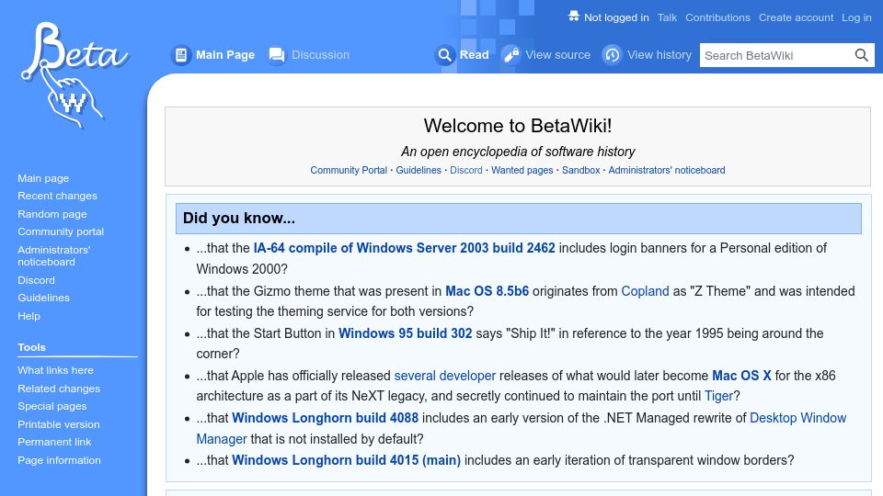Open the Mac OS 8.5b6 link
883x496 pixels.
pyautogui.click(x=487, y=291)
